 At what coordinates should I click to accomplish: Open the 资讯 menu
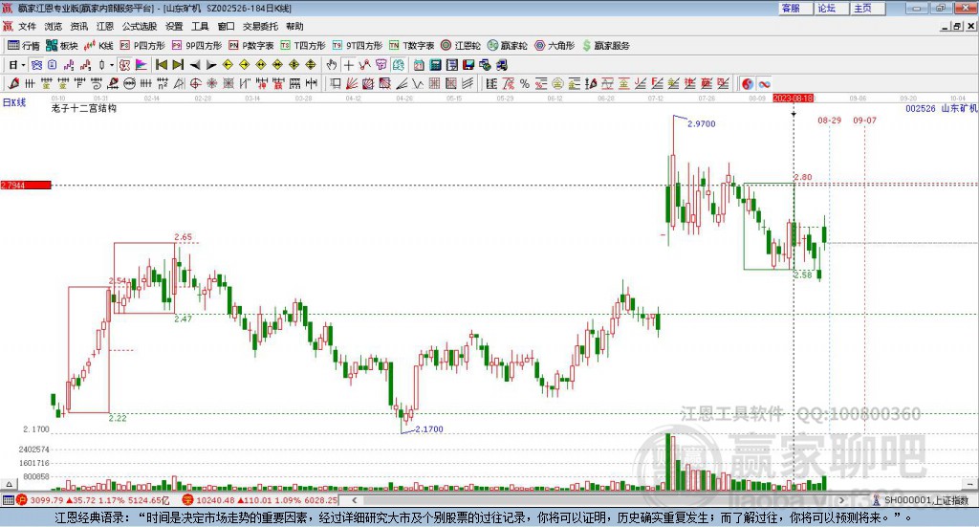pos(79,26)
